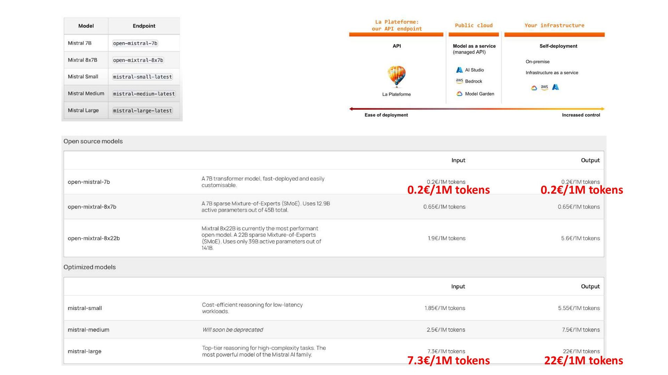Select the 'open-mixtral-8x7b' endpoint code in the Endpoint table
668x375 pixels.
click(138, 60)
